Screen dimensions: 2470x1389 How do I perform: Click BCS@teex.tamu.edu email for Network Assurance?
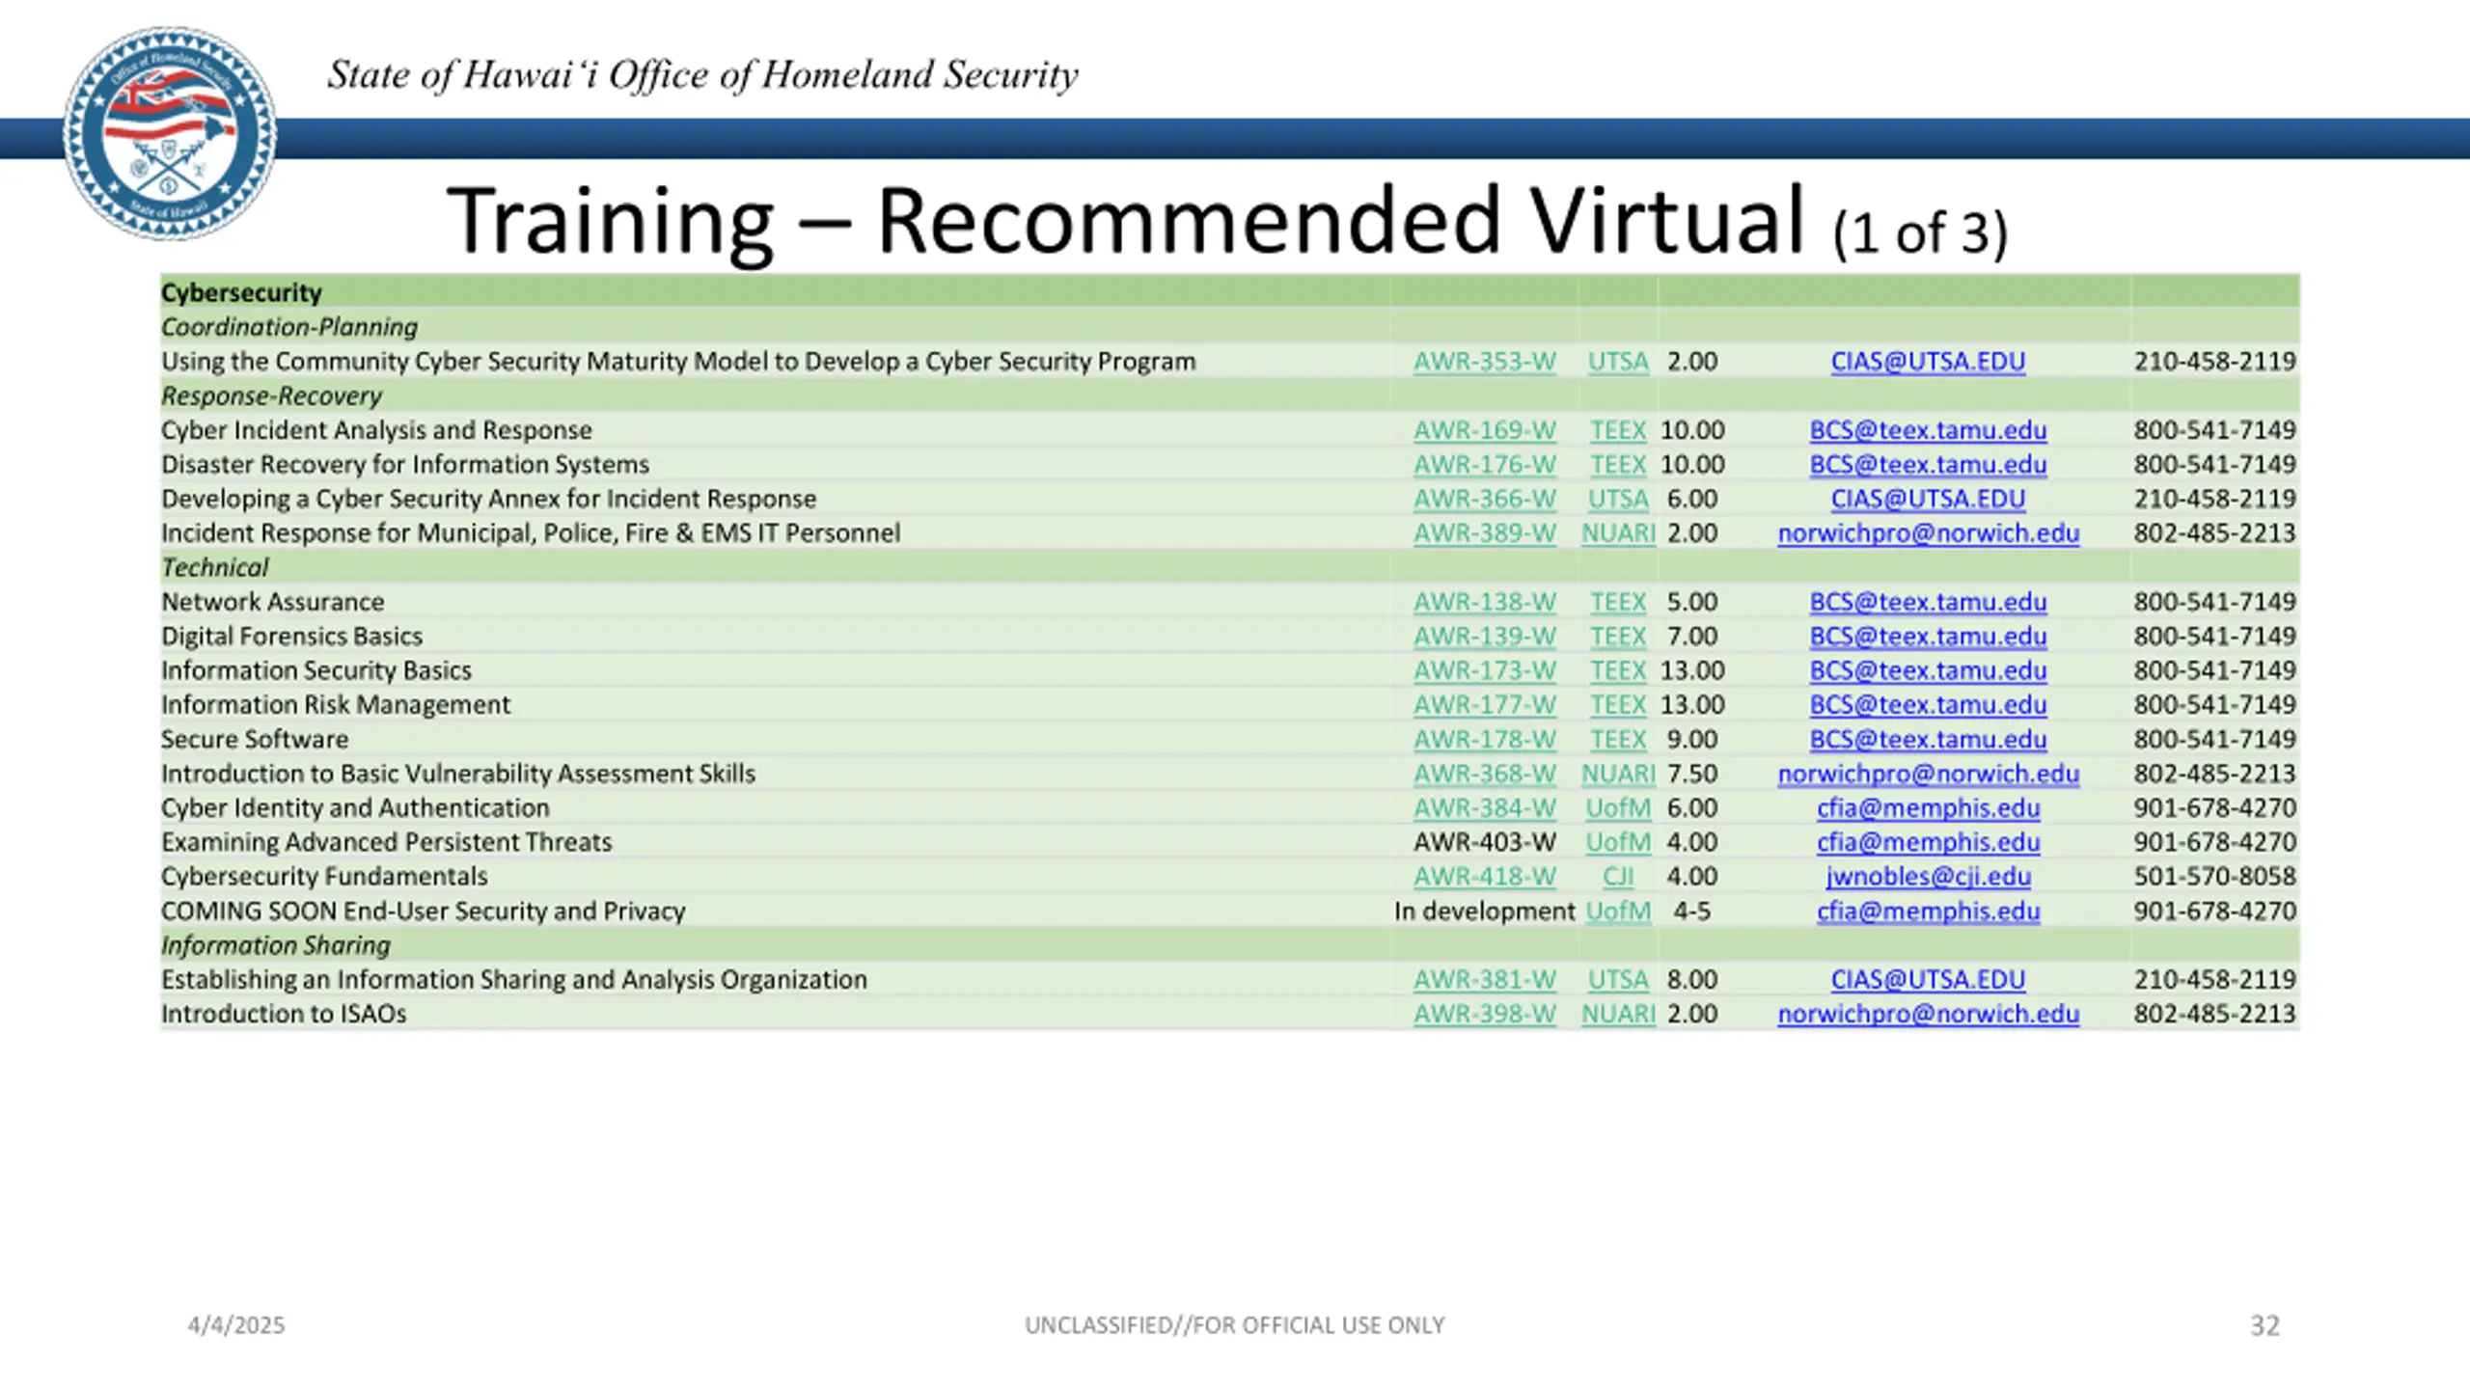coord(1928,602)
